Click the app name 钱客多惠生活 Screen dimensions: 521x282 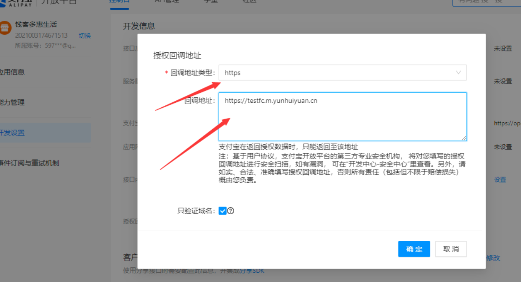pos(36,24)
